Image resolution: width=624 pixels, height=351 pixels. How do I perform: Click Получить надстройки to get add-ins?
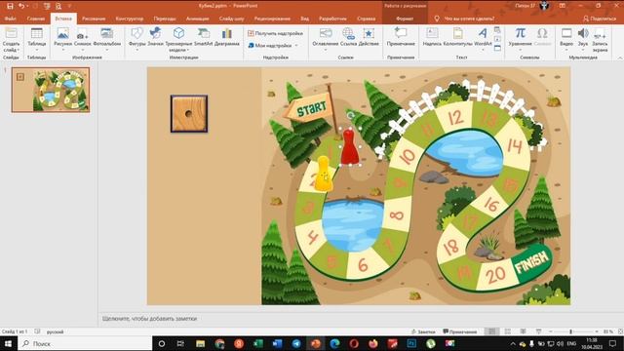[x=275, y=33]
